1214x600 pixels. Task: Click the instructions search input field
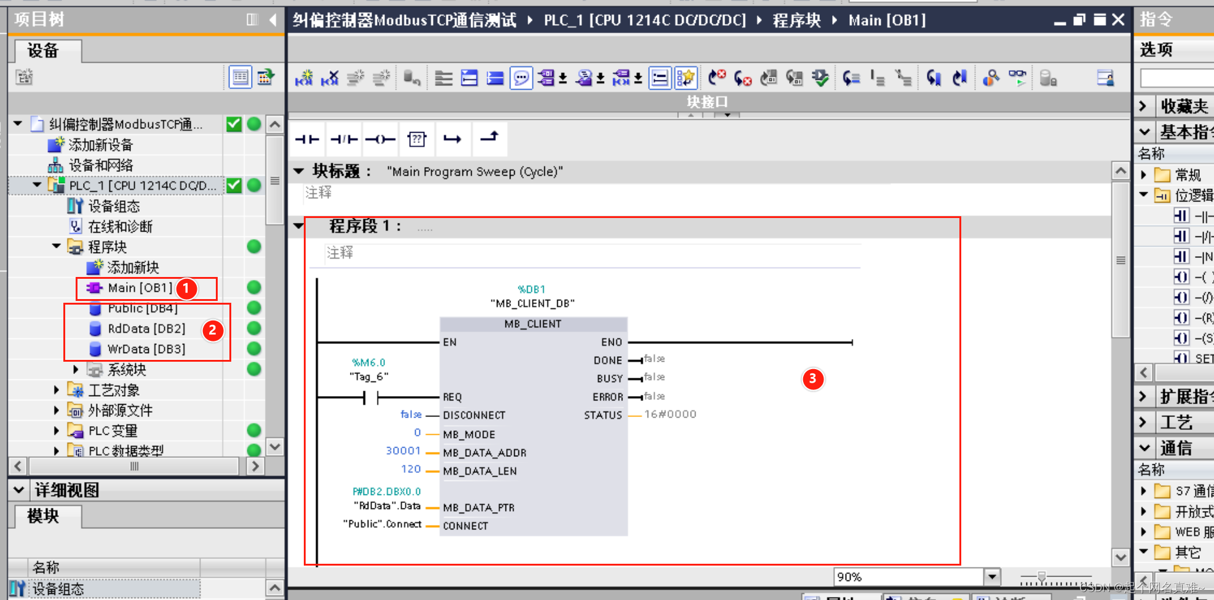coord(1176,78)
